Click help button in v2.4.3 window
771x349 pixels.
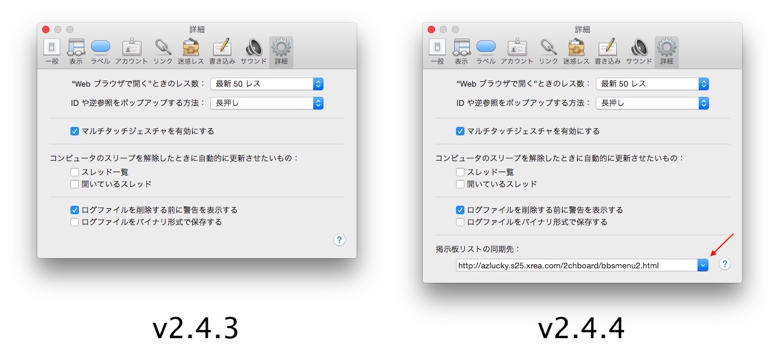point(339,240)
